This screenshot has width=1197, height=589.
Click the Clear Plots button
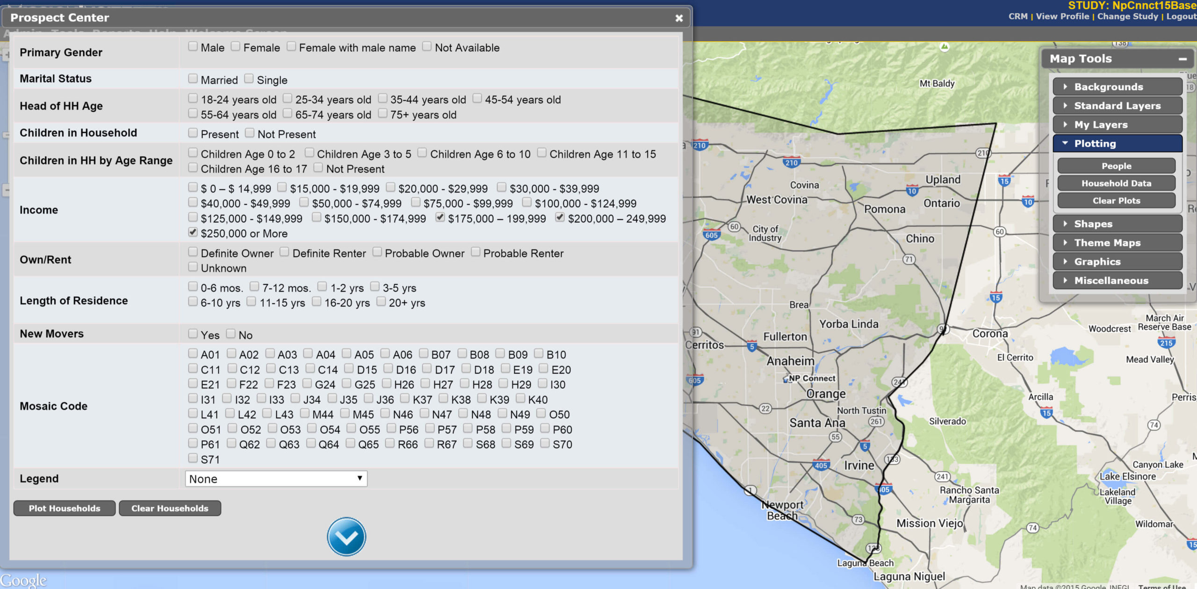coord(1116,201)
